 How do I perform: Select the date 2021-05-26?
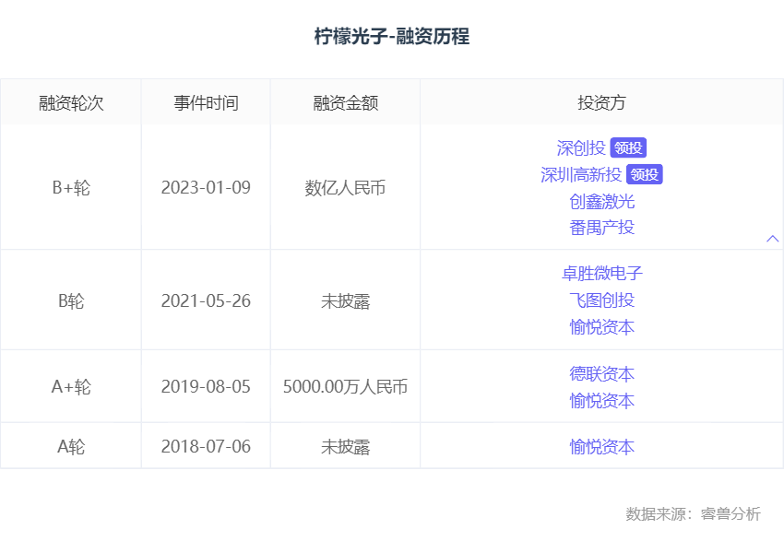pos(206,301)
